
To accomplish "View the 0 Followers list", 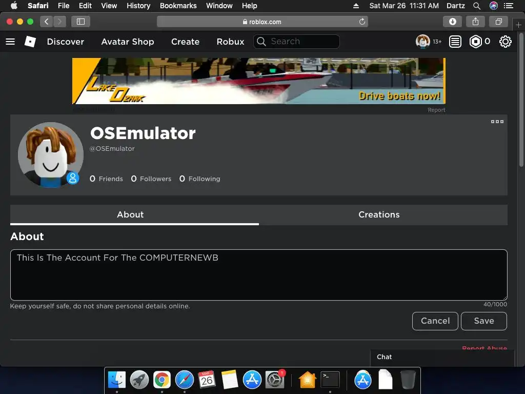I will [151, 179].
